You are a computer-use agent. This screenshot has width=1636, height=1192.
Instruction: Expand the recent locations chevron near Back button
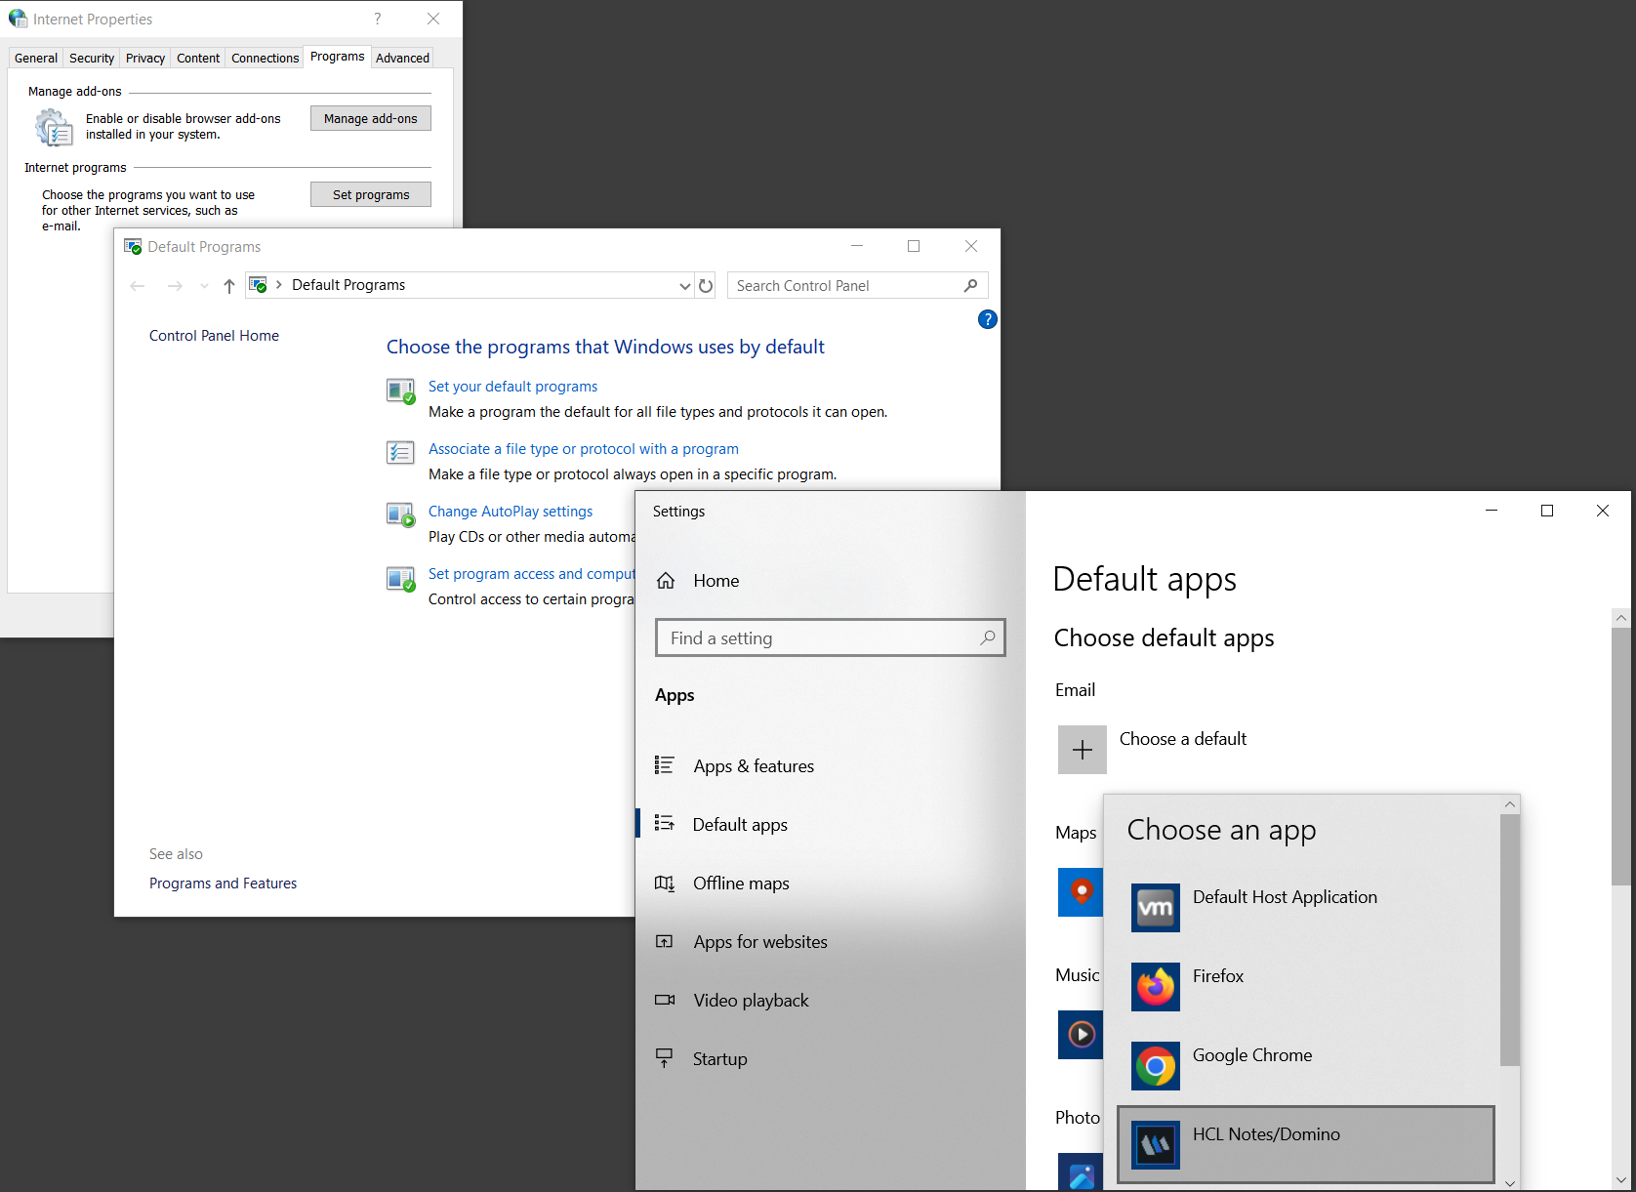203,285
